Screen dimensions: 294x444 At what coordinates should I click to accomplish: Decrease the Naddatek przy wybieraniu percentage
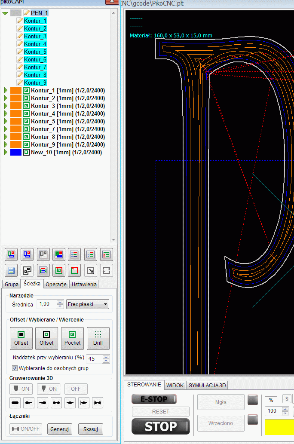106,361
